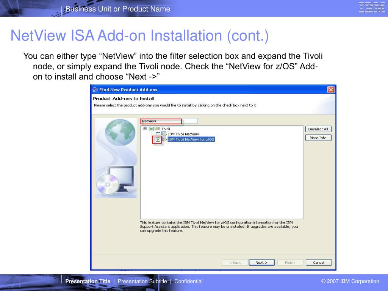Screen dimensions: 388x291
Task: Click 'Presentation Subtitle' in footer
Action: click(x=142, y=282)
